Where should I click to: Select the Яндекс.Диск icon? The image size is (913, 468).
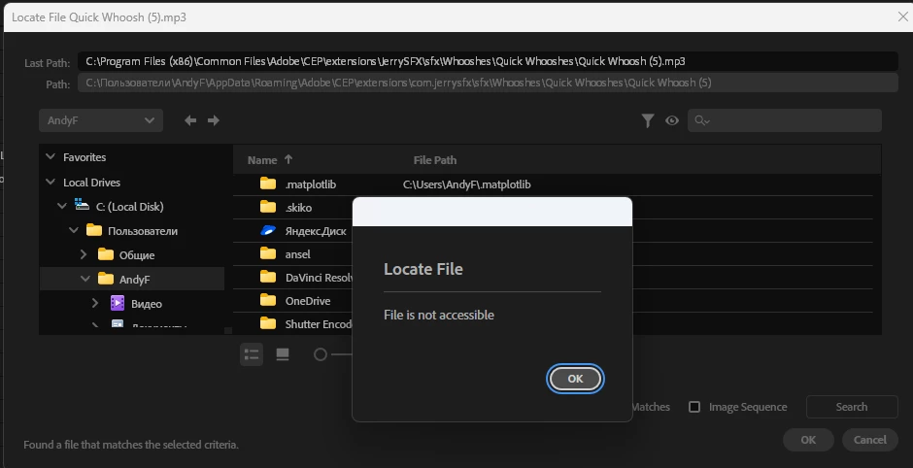click(268, 230)
